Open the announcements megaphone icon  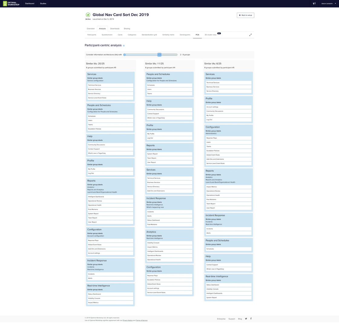point(314,3)
